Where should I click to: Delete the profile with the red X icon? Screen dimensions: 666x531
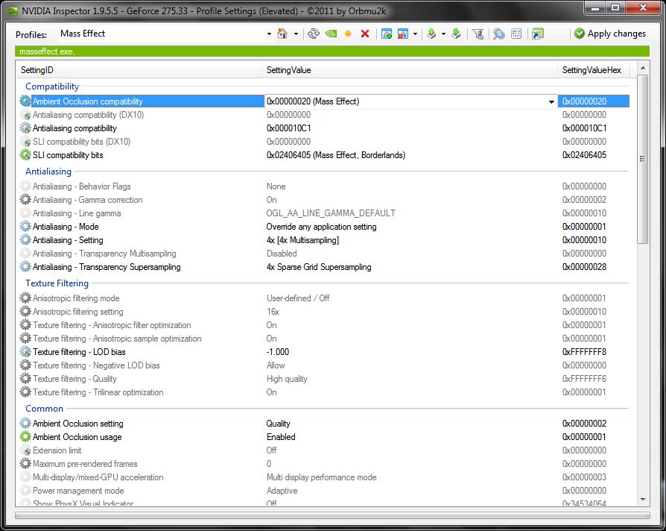click(365, 34)
